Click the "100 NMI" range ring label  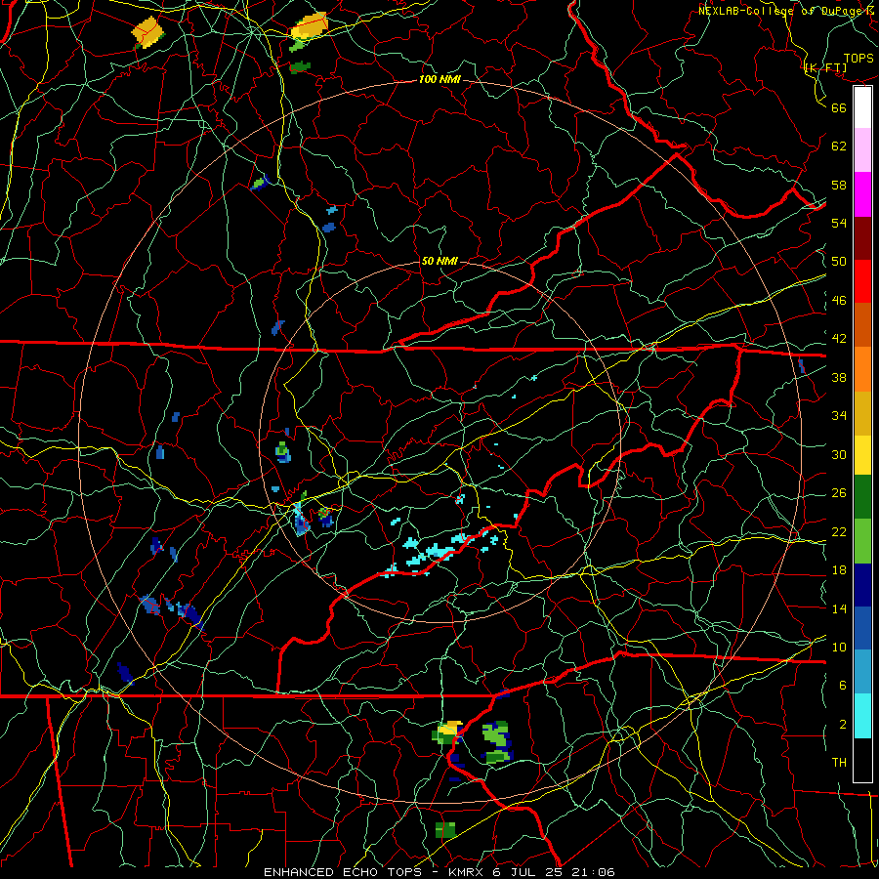tap(439, 79)
